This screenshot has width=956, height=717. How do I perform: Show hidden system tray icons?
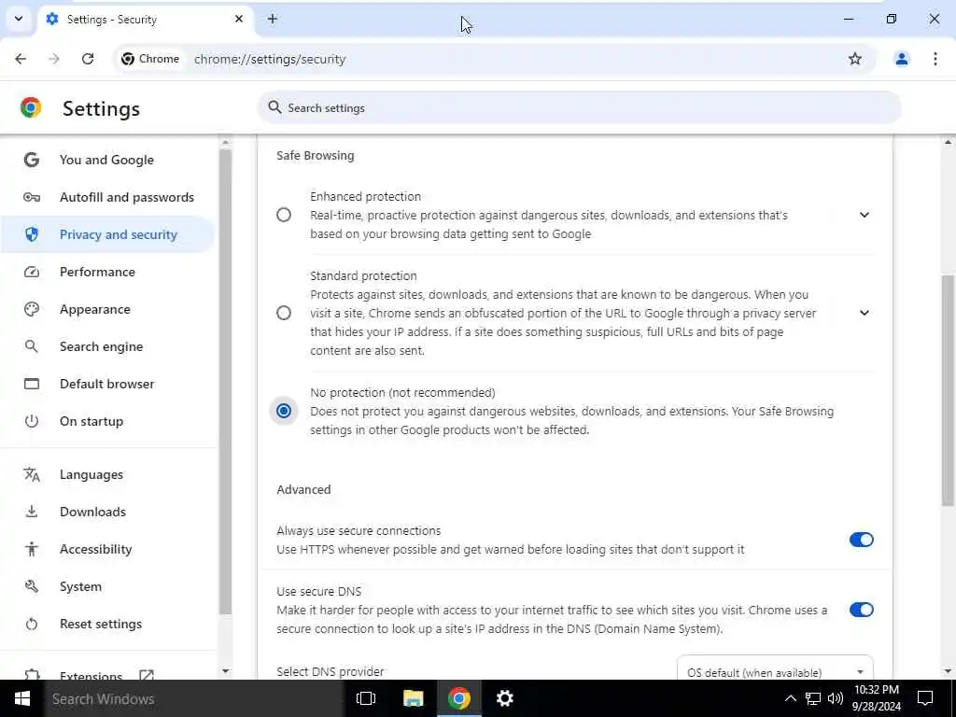point(790,698)
